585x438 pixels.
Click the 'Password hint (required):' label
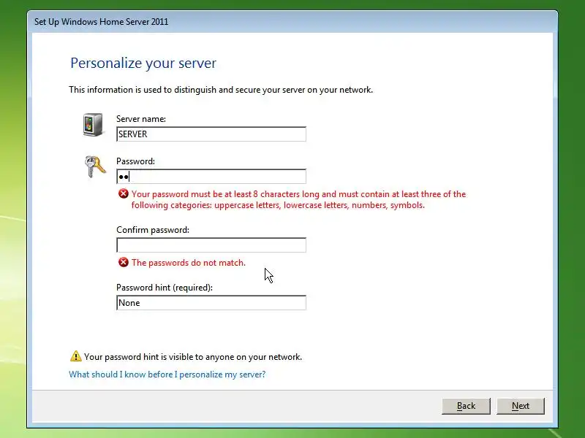tap(165, 288)
